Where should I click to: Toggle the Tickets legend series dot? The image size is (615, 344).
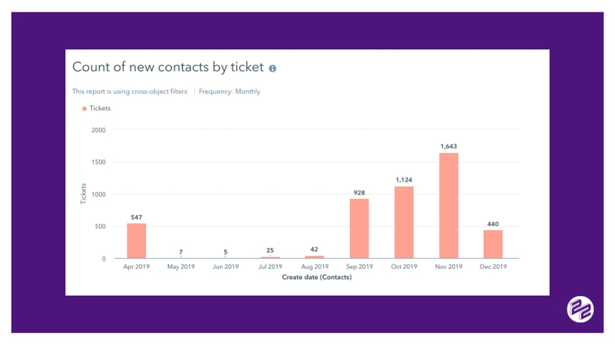coord(85,109)
